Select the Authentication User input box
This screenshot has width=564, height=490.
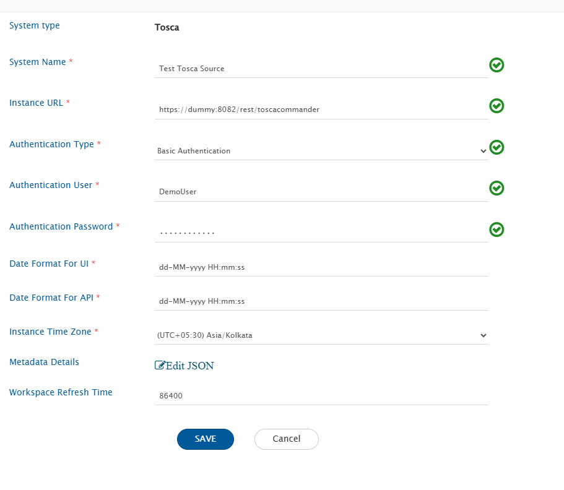(x=321, y=192)
